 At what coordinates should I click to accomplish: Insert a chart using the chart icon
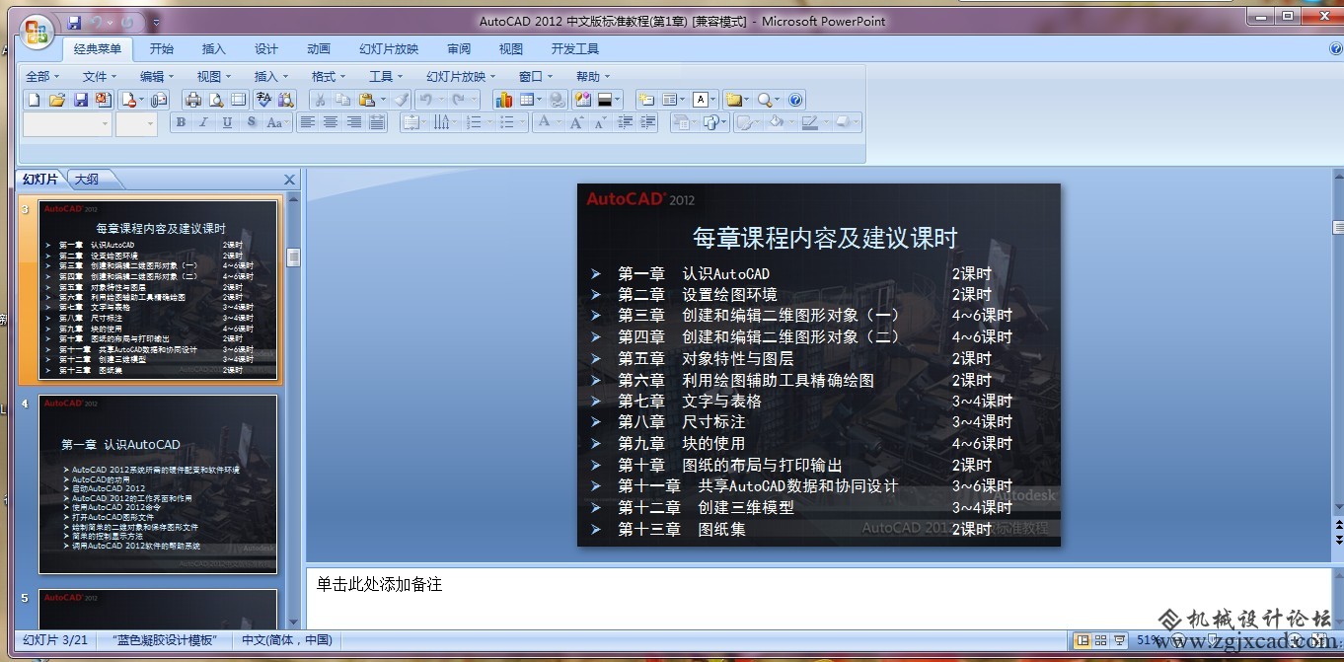pyautogui.click(x=504, y=100)
